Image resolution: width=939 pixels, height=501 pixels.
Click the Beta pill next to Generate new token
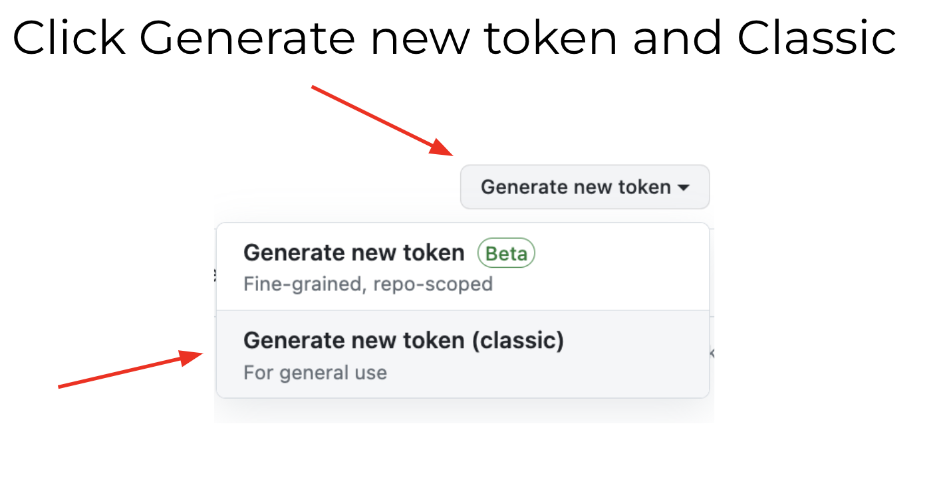tap(506, 253)
